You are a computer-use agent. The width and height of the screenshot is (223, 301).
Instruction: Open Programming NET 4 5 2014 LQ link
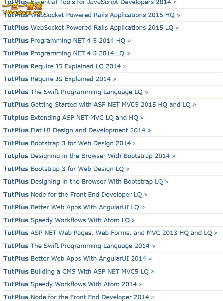pos(66,53)
